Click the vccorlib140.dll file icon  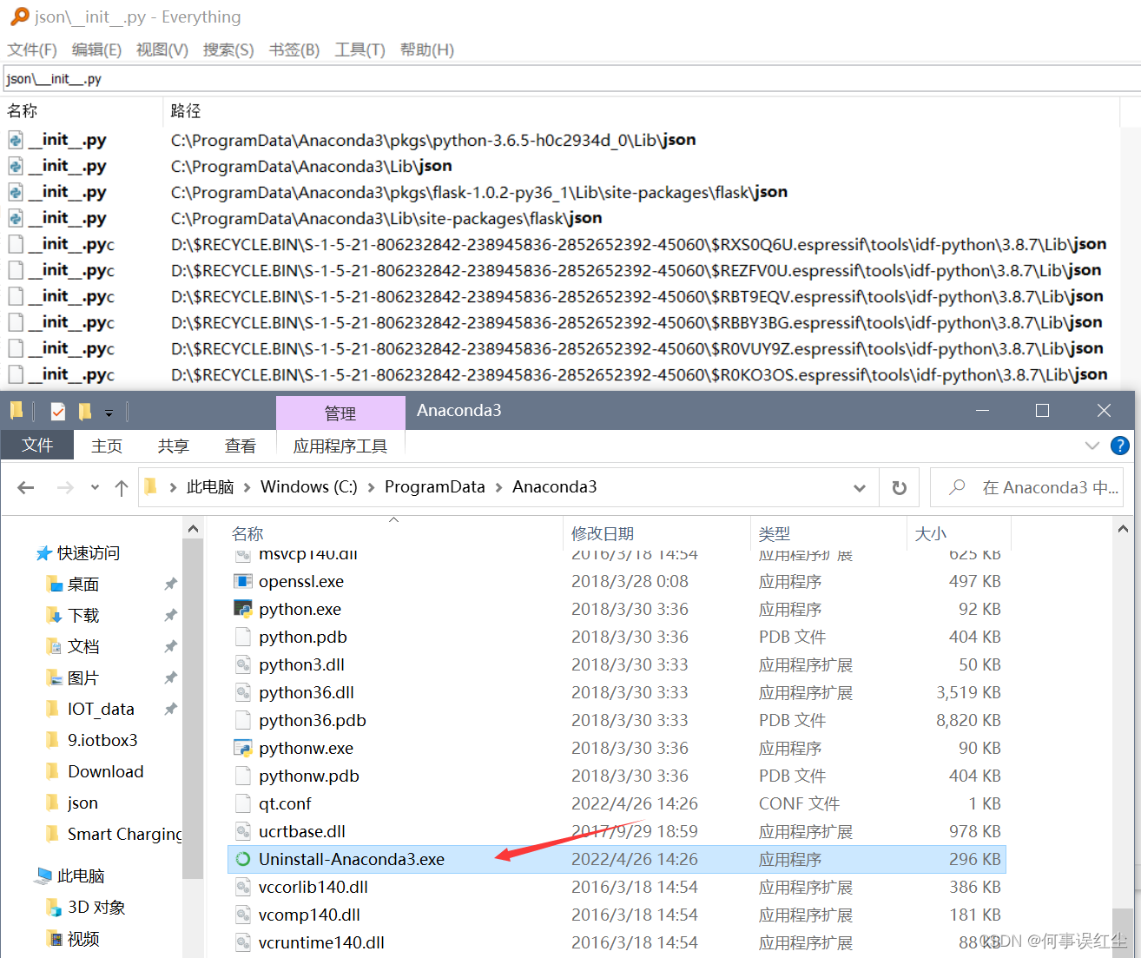coord(243,887)
